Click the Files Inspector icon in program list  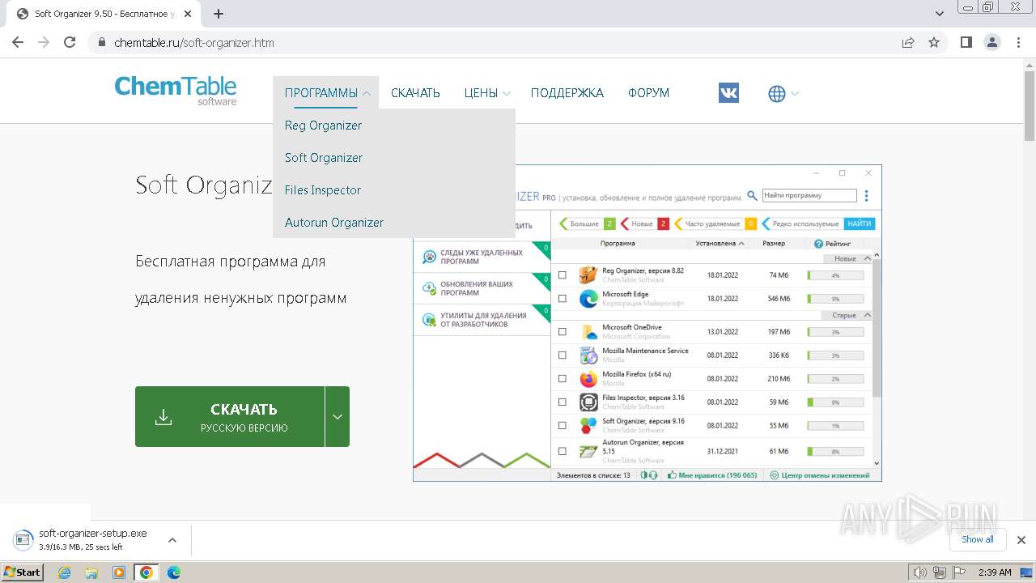pyautogui.click(x=588, y=402)
